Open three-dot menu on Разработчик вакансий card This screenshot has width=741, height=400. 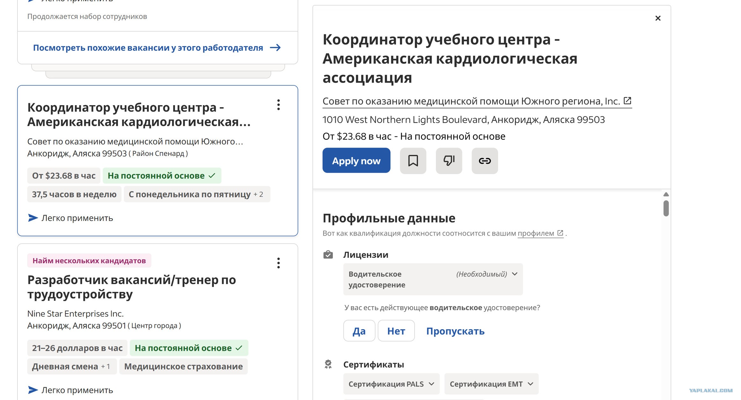tap(278, 263)
